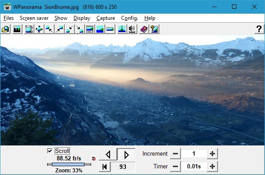
Task: Click the move image to top-right arrow icon
Action: [x=59, y=29]
